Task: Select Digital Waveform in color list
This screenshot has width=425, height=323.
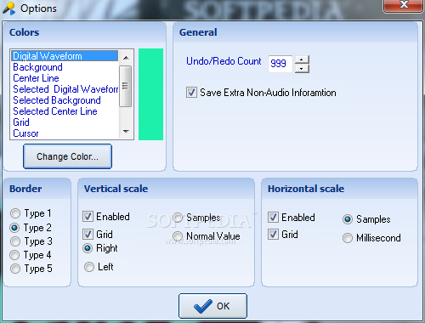Action: [65, 56]
